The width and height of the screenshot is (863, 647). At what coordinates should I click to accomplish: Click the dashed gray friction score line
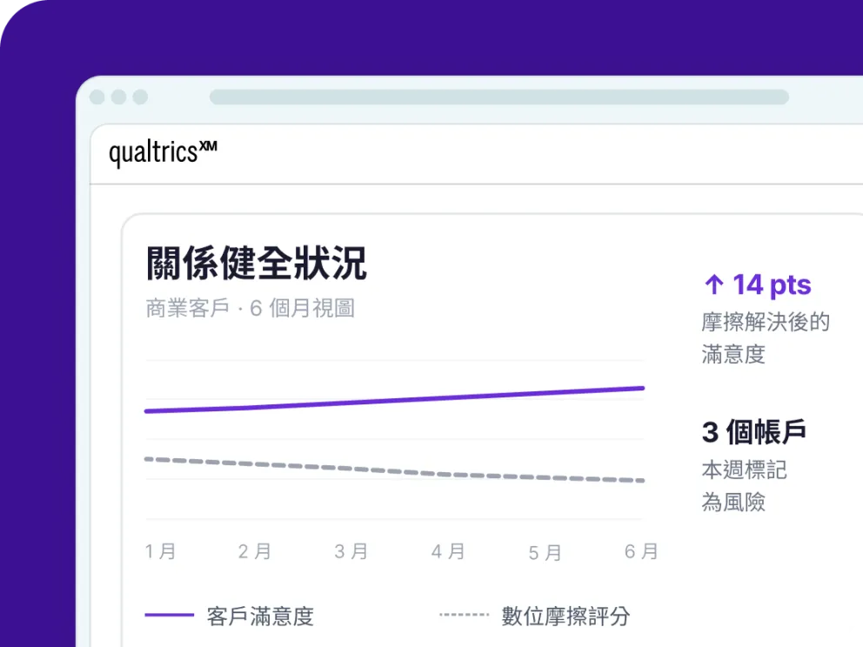tap(394, 470)
